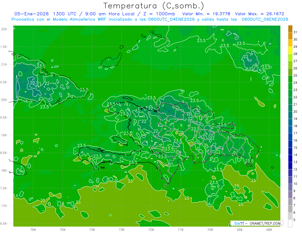The image size is (302, 233).
Task: Click legend scale value '21'
Action: [295, 104]
